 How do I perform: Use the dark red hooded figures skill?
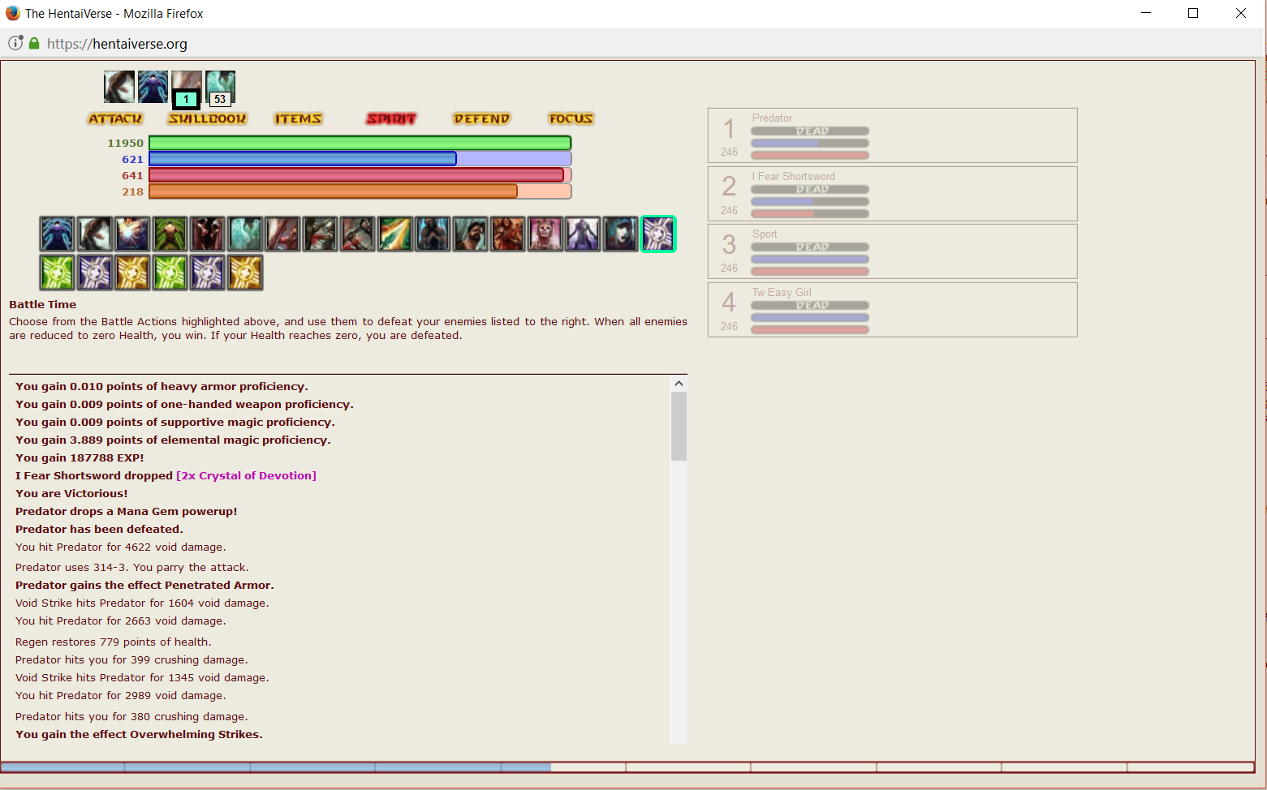pyautogui.click(x=207, y=234)
